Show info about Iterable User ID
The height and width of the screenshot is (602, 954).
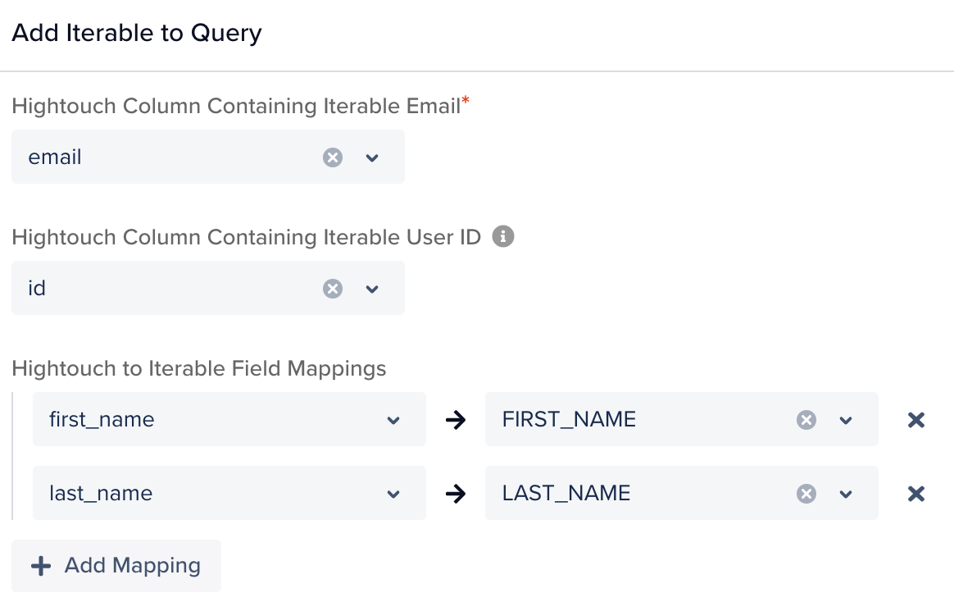tap(502, 236)
